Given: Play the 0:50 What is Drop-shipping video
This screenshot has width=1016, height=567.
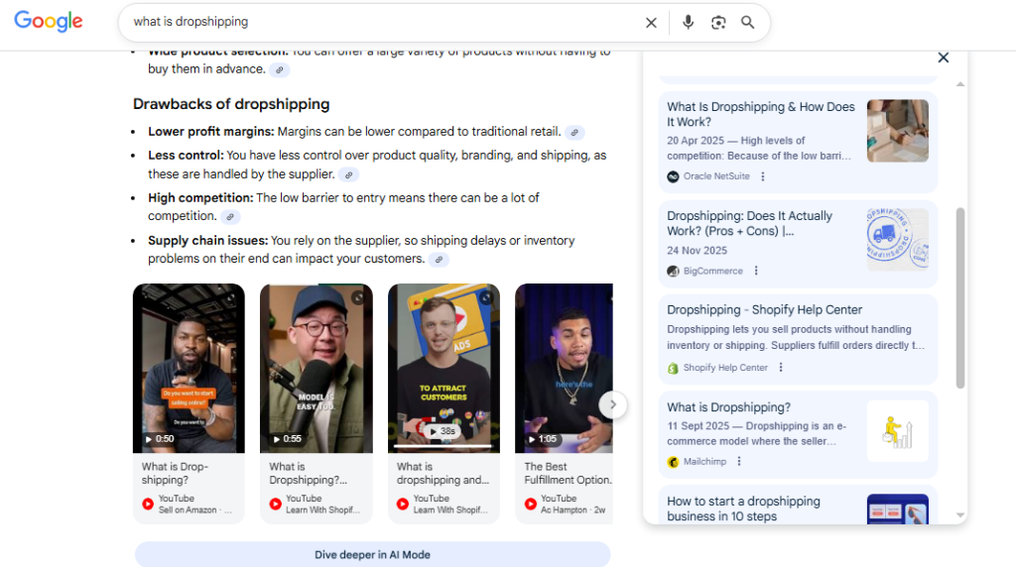Looking at the screenshot, I should point(189,367).
